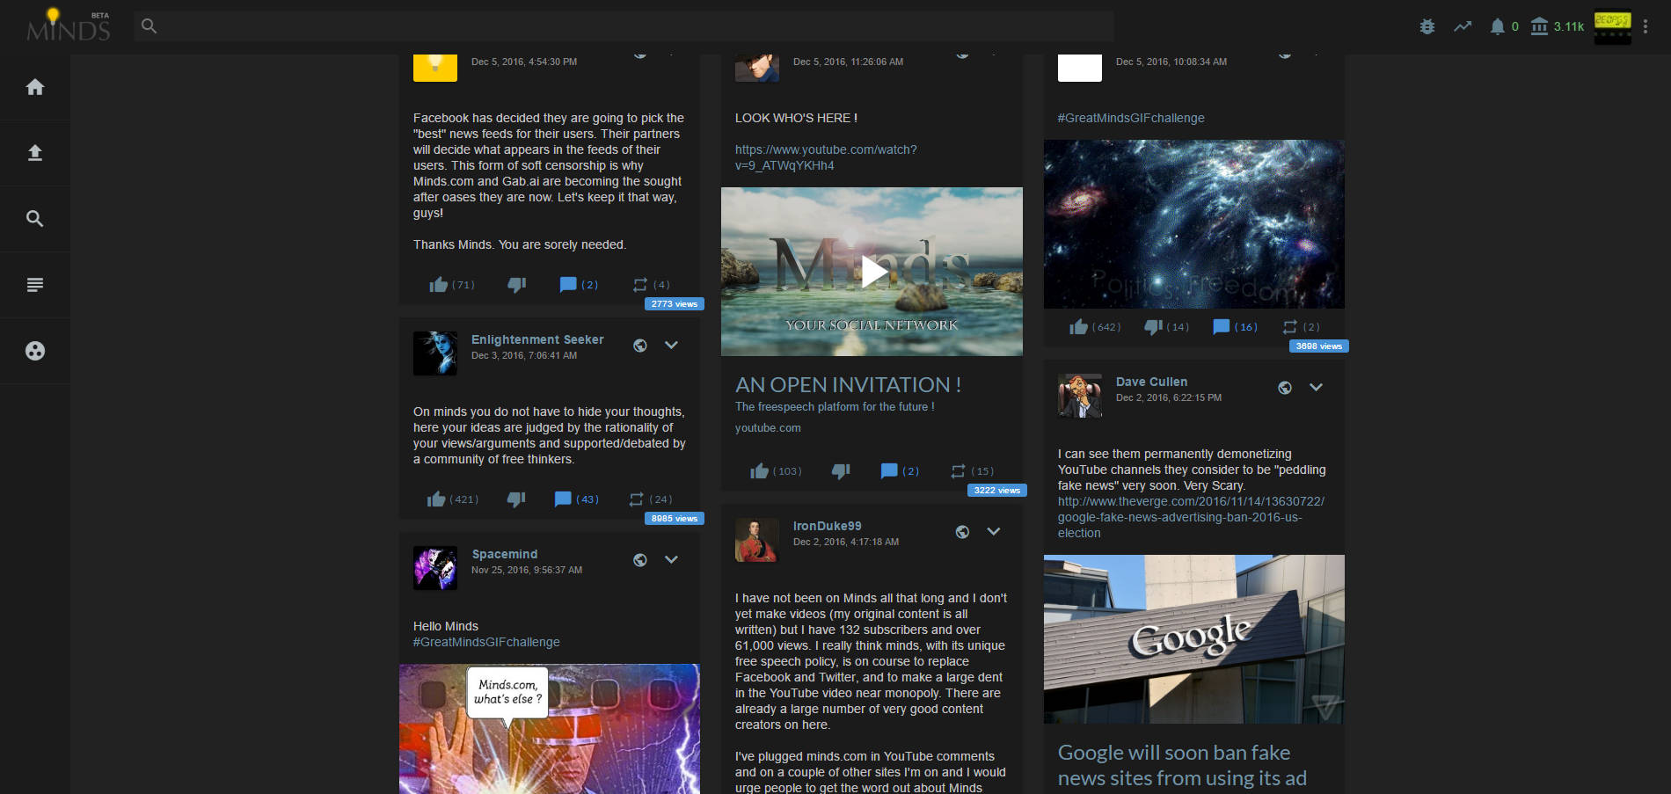
Task: Click the youtube.com source link
Action: coord(768,428)
